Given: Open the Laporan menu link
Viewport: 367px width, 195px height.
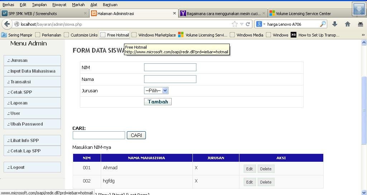Looking at the screenshot, I should pyautogui.click(x=32, y=103).
